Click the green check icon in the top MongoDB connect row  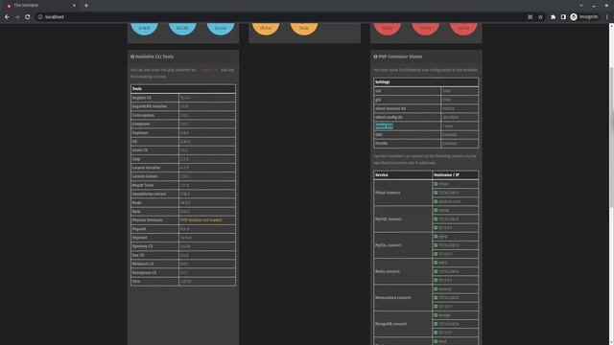436,315
